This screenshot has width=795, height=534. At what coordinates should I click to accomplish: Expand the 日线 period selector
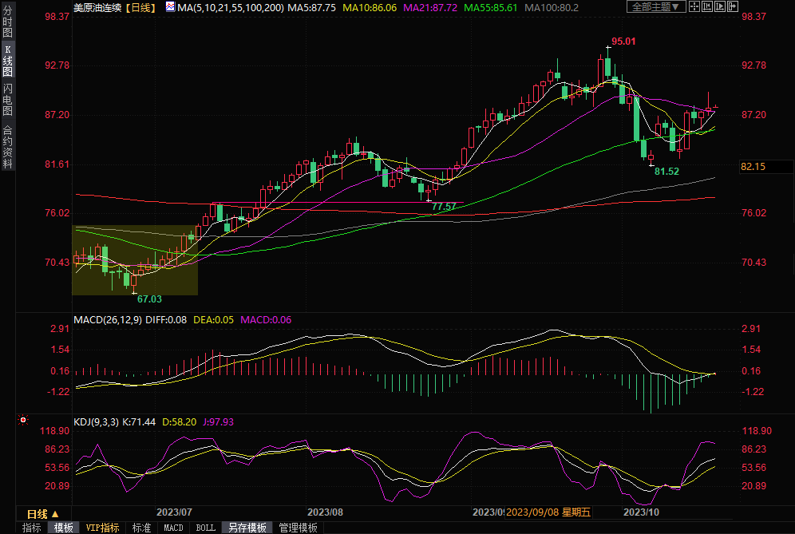42,513
